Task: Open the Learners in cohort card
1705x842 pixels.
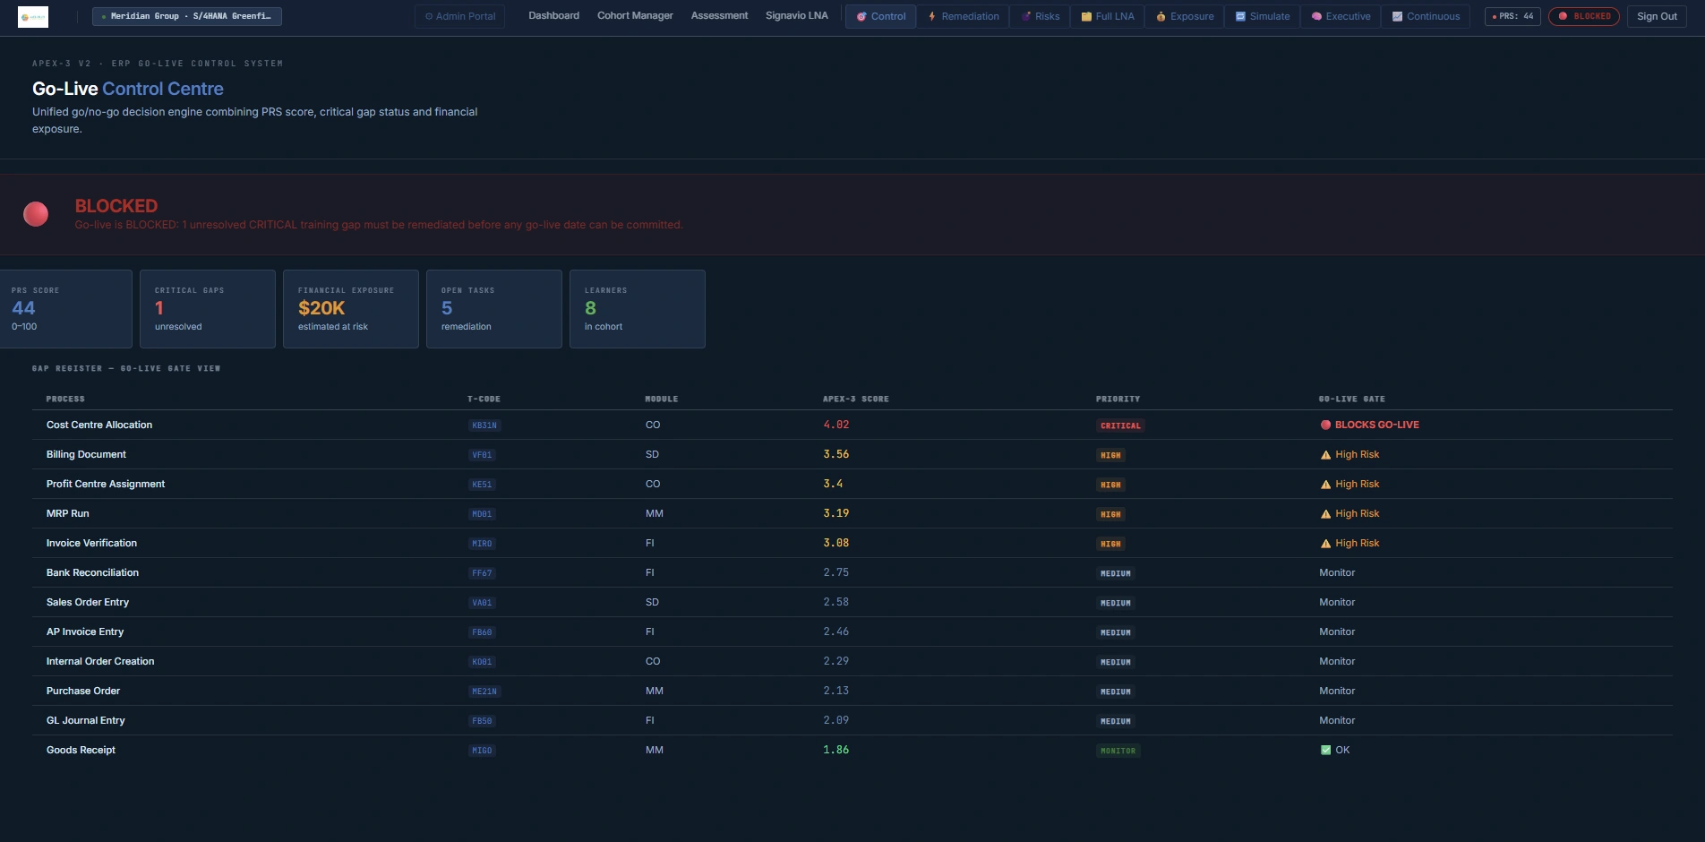Action: 638,309
